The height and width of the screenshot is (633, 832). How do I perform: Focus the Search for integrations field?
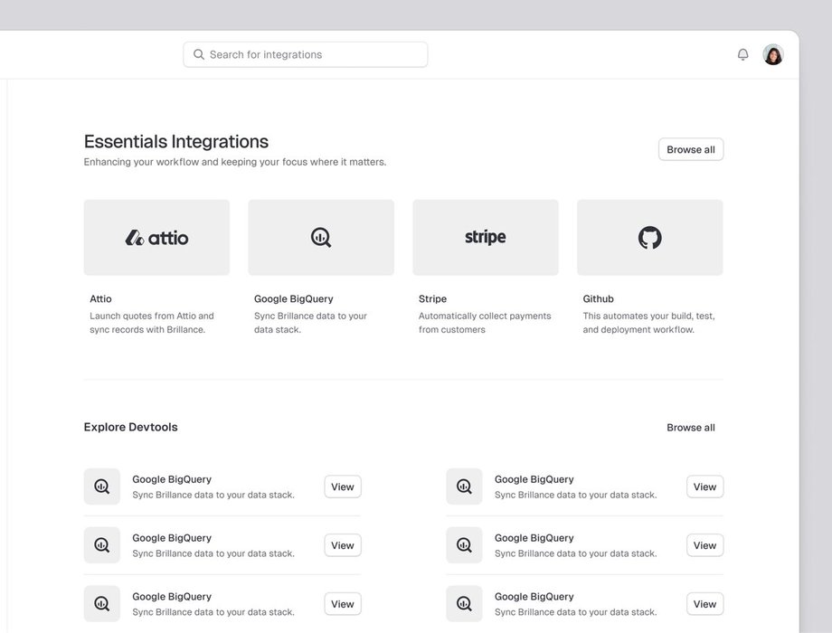tap(312, 54)
